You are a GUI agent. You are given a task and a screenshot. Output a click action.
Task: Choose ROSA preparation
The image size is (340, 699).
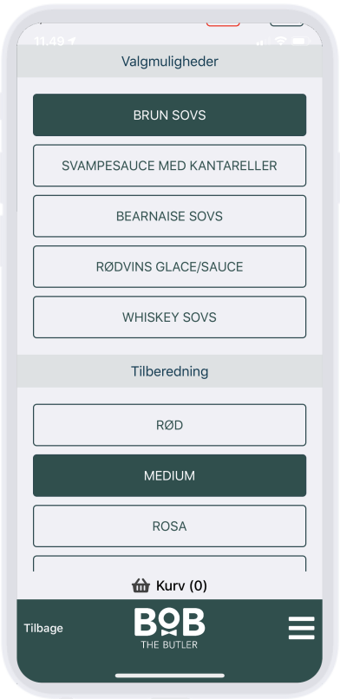click(169, 526)
